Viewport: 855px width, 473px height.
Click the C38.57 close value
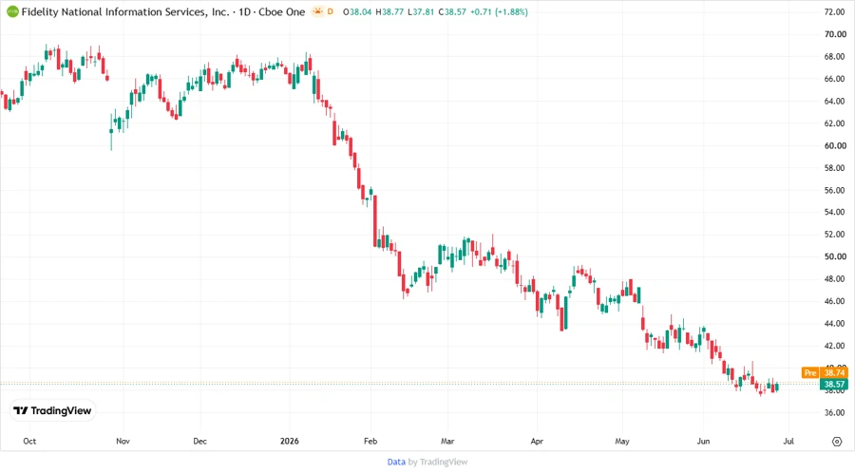coord(452,12)
